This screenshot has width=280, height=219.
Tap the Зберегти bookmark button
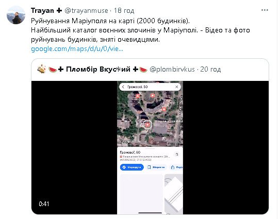[x=156, y=167]
